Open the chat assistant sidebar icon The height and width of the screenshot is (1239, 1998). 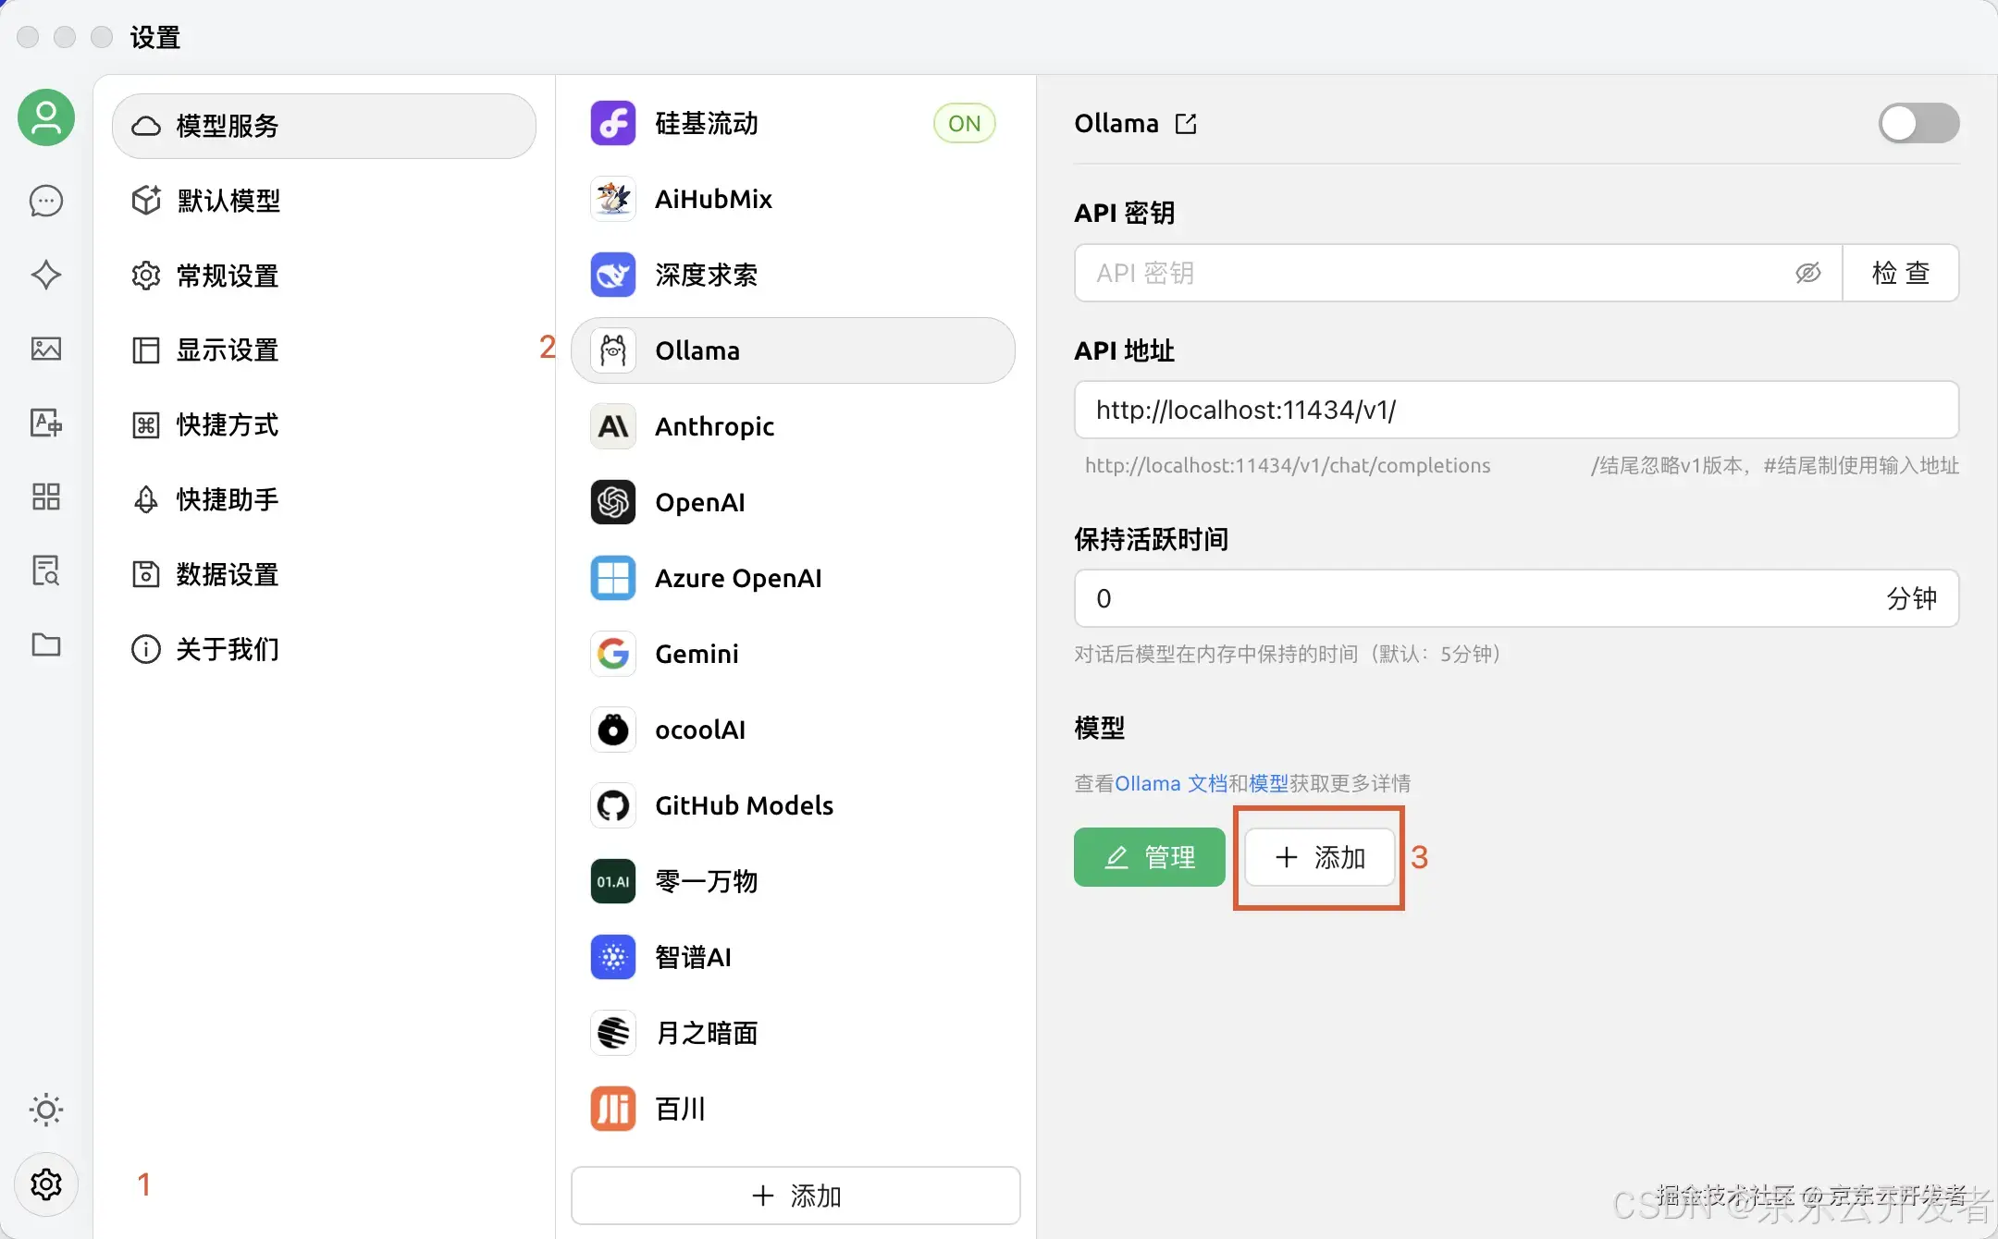click(45, 201)
